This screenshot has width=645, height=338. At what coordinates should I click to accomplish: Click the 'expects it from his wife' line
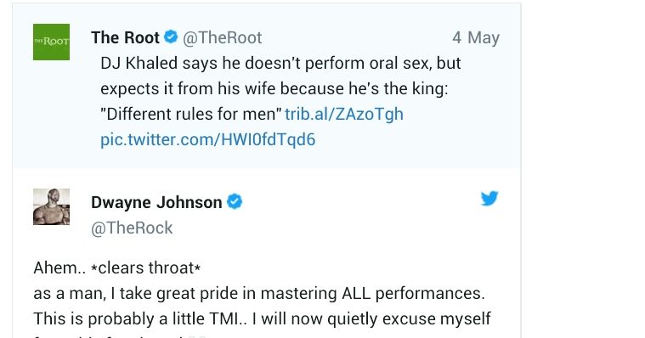coord(274,88)
